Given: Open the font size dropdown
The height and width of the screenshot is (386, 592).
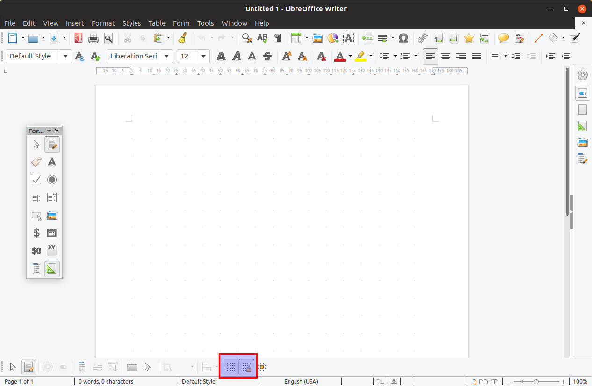Looking at the screenshot, I should coord(203,56).
